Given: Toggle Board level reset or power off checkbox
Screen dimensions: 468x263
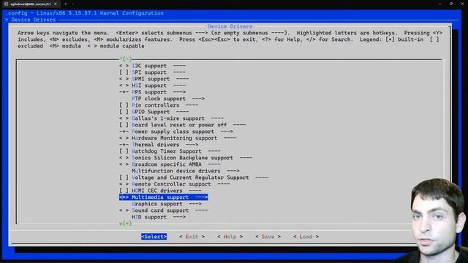Looking at the screenshot, I should 124,125.
